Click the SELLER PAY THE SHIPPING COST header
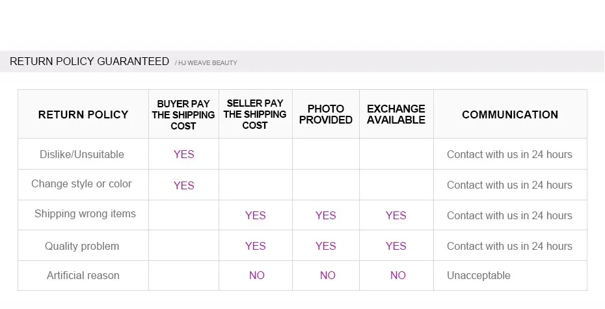 click(x=255, y=114)
